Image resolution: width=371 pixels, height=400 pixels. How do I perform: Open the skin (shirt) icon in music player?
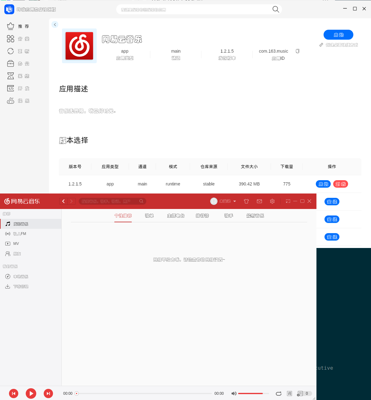246,201
